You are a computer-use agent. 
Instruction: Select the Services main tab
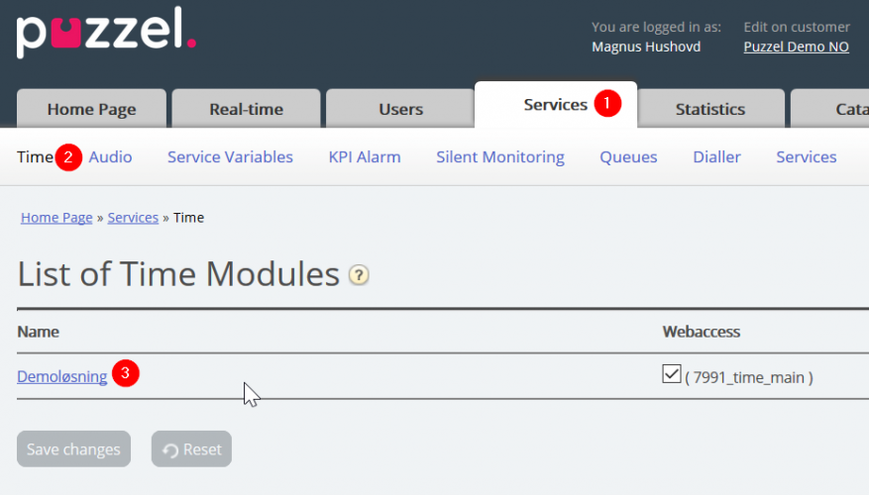point(555,105)
